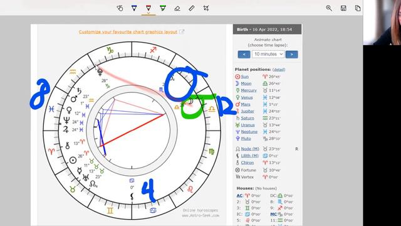Open the Sun link in planet positions
This screenshot has width=401, height=226.
point(245,77)
